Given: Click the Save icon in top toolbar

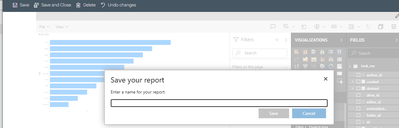Looking at the screenshot, I should (x=15, y=5).
